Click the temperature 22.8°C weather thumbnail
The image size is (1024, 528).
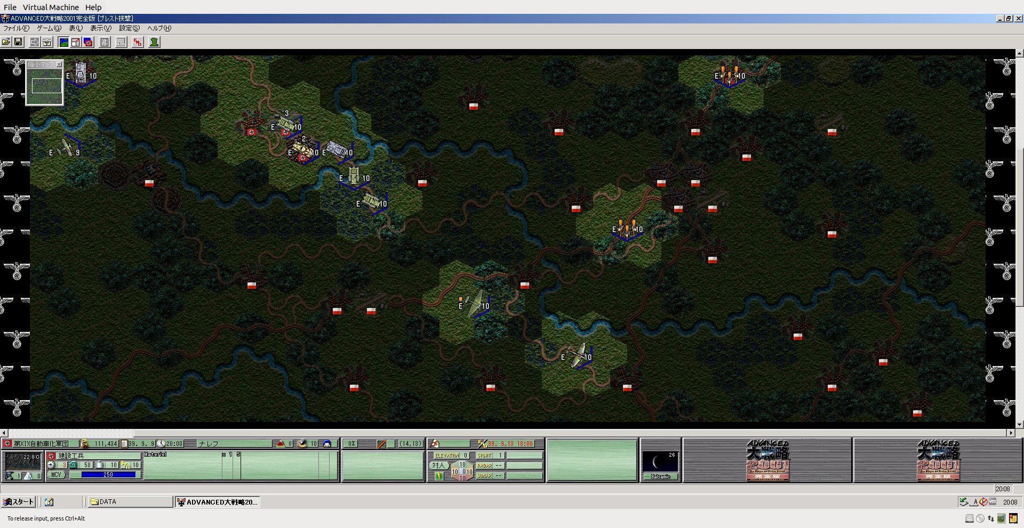(22, 461)
